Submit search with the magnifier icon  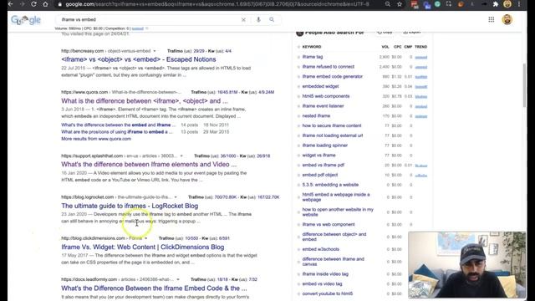click(x=272, y=20)
